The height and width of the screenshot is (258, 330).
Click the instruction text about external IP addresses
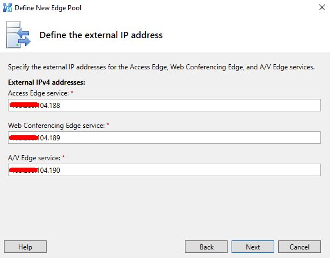tap(161, 67)
